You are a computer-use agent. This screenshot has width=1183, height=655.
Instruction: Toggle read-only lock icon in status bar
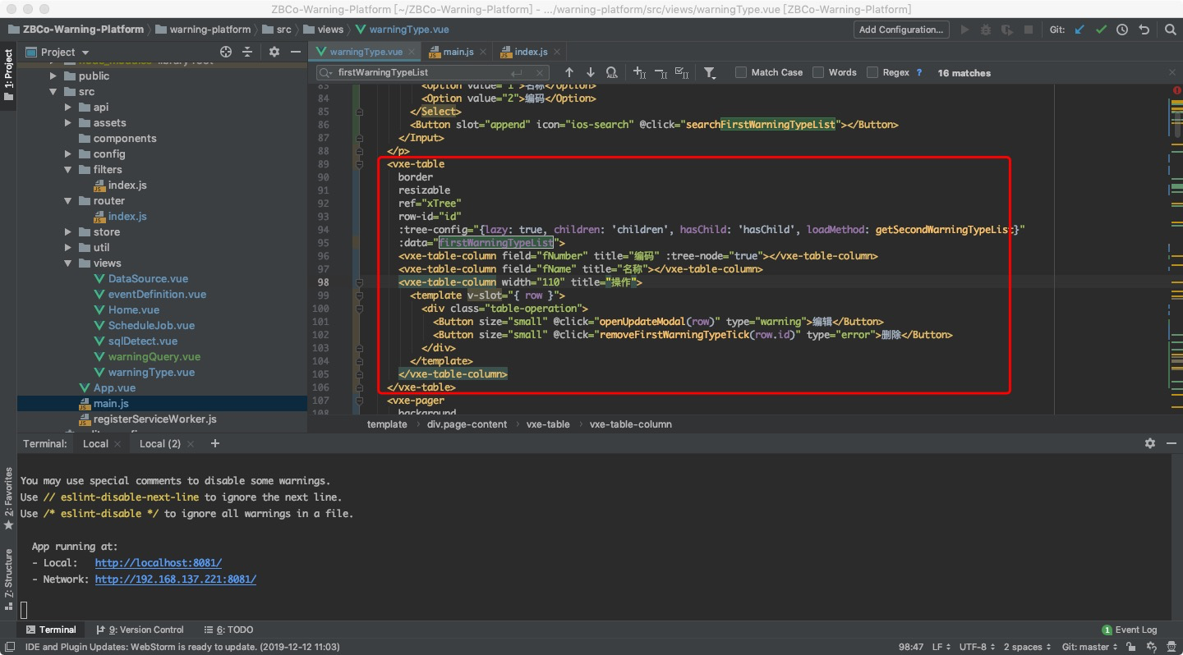point(1132,647)
